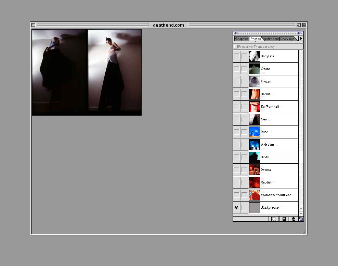Select the Reddish layer thumbnail
Image resolution: width=338 pixels, height=266 pixels.
click(255, 182)
